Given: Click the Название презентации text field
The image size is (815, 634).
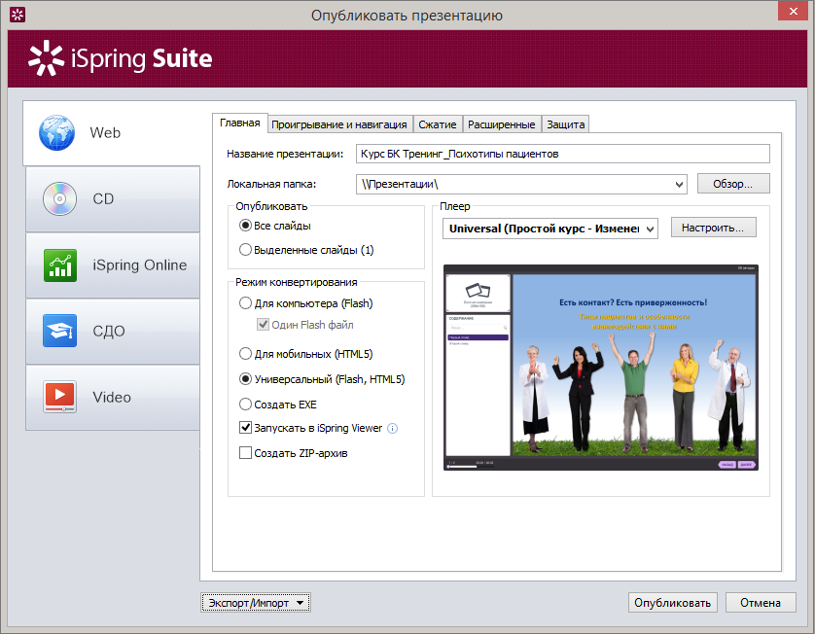Looking at the screenshot, I should [x=562, y=154].
